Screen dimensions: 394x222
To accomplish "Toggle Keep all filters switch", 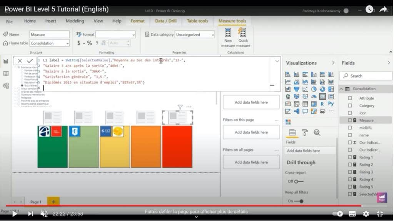I will coord(299,201).
